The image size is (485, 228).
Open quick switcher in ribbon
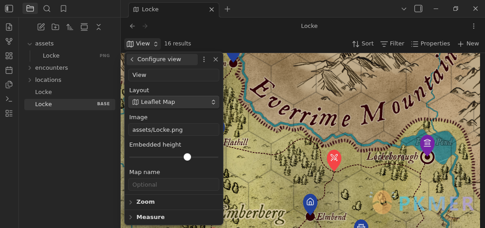[x=9, y=27]
